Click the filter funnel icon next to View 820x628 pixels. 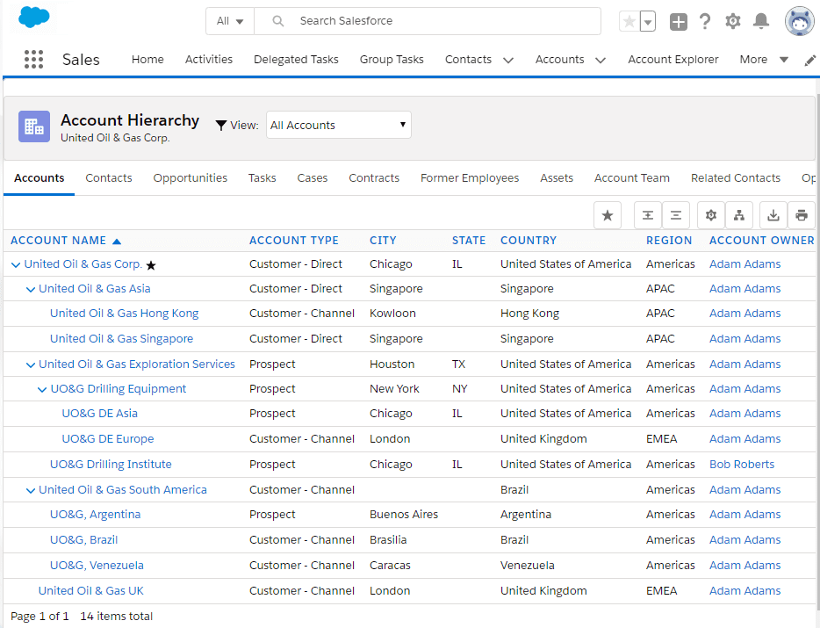[221, 125]
